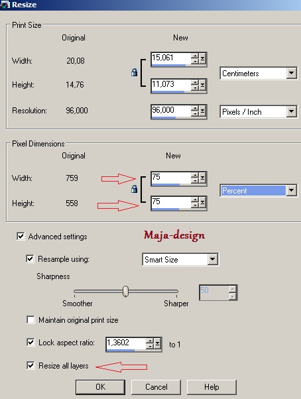Uncheck Resize all layers option
Screen dimensions: 301x399
pos(30,365)
